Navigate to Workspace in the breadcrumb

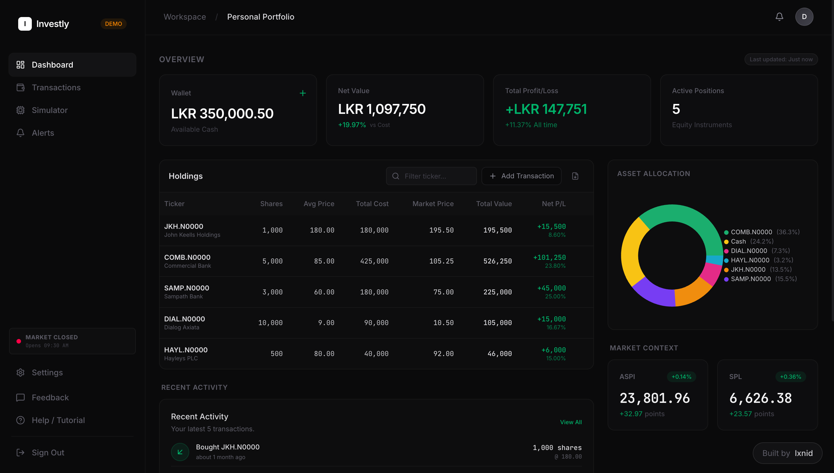[x=185, y=16]
